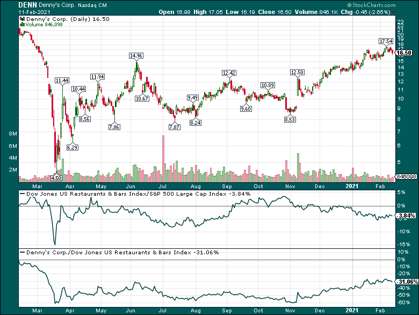Click the 11-Feb-2021 date text
The width and height of the screenshot is (419, 315).
pos(34,12)
